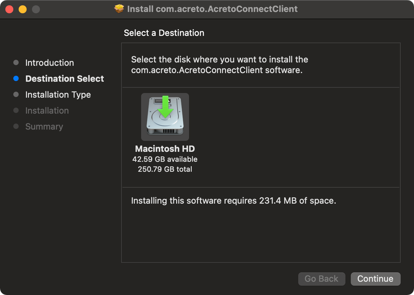Click the dimmed Installation step

point(47,111)
